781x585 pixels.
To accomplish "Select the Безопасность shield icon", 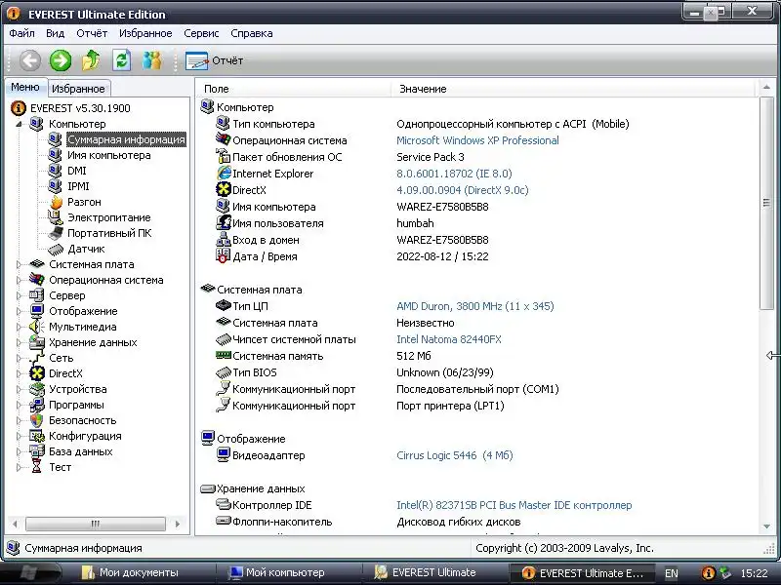I will 37,420.
